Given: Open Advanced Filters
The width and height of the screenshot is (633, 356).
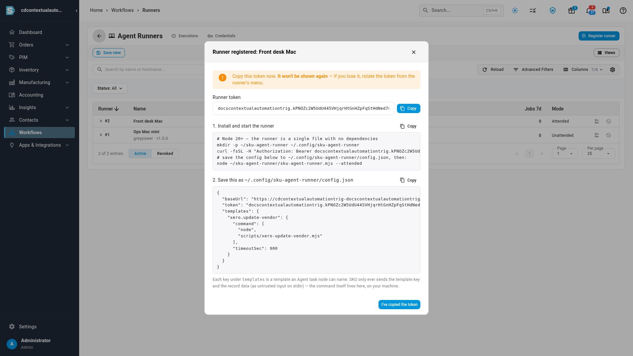Looking at the screenshot, I should 533,70.
